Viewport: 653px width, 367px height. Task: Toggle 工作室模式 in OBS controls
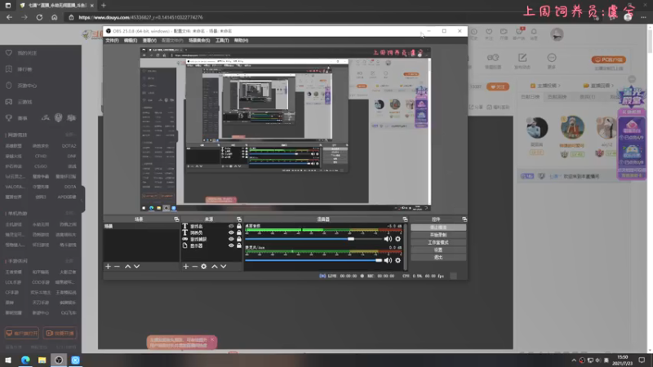click(438, 242)
